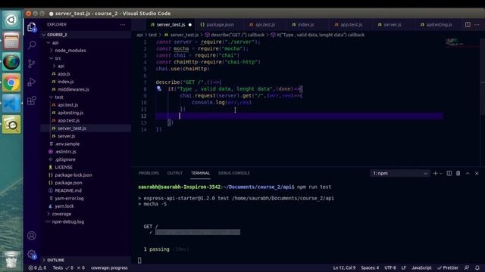Open yarn.lock in the explorer

pos(64,206)
